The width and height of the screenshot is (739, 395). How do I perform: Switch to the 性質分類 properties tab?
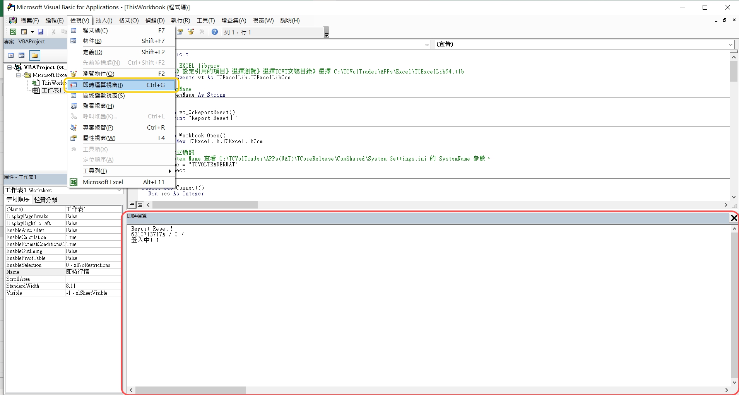click(x=46, y=200)
